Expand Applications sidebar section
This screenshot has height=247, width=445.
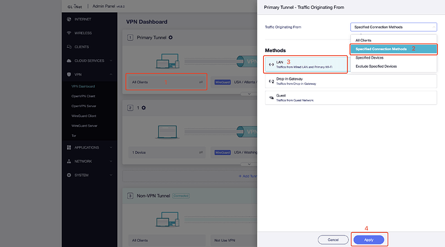tap(111, 147)
